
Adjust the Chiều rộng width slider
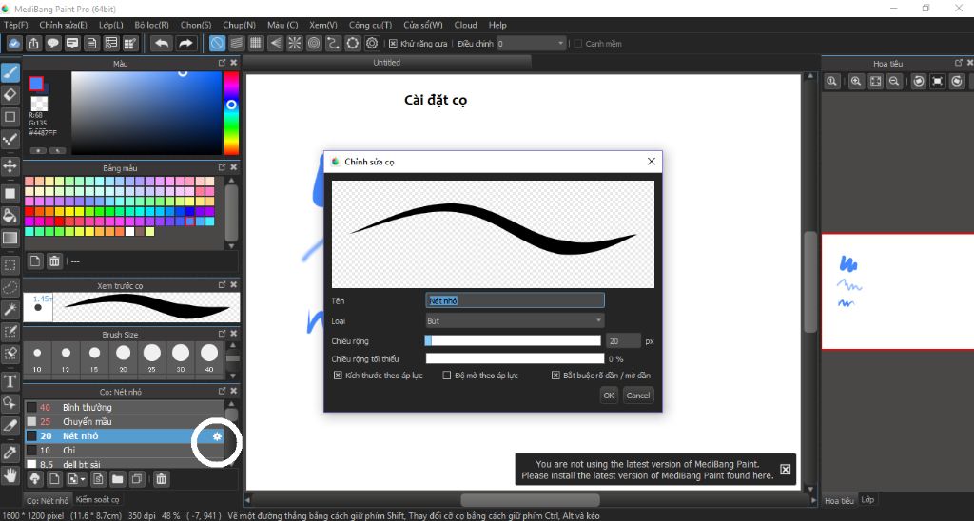tap(513, 341)
